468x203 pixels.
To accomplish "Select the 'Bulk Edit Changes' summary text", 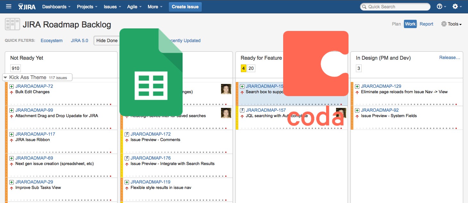I will (32, 92).
